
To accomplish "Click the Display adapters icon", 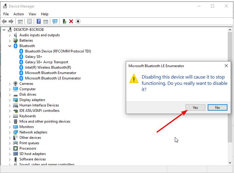I will [x=16, y=100].
